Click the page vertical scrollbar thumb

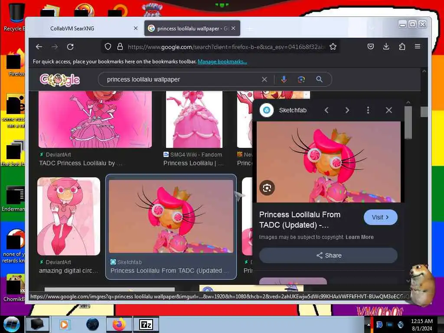[424, 112]
